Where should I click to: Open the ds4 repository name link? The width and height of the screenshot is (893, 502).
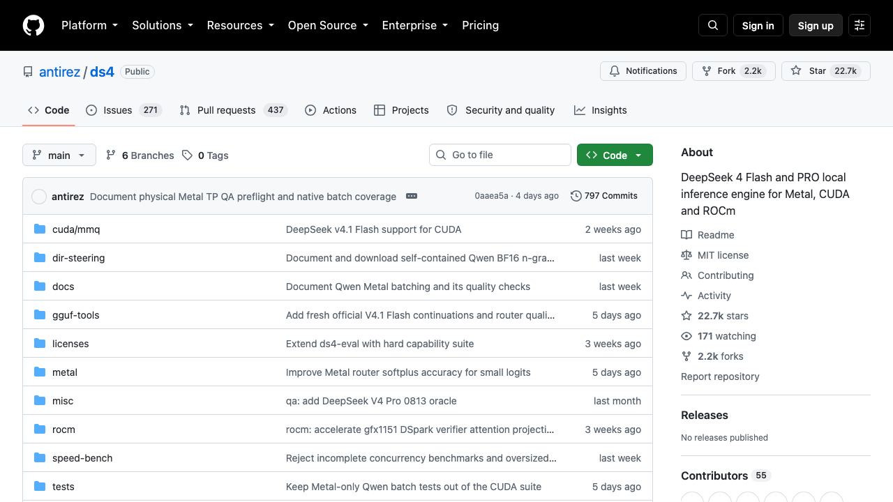click(102, 72)
